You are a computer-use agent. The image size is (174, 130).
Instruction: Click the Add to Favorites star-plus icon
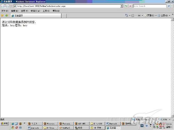(x=7, y=15)
